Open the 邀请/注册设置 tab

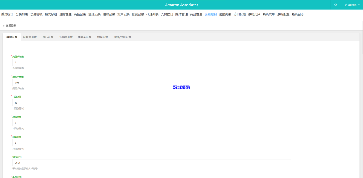tap(122, 37)
